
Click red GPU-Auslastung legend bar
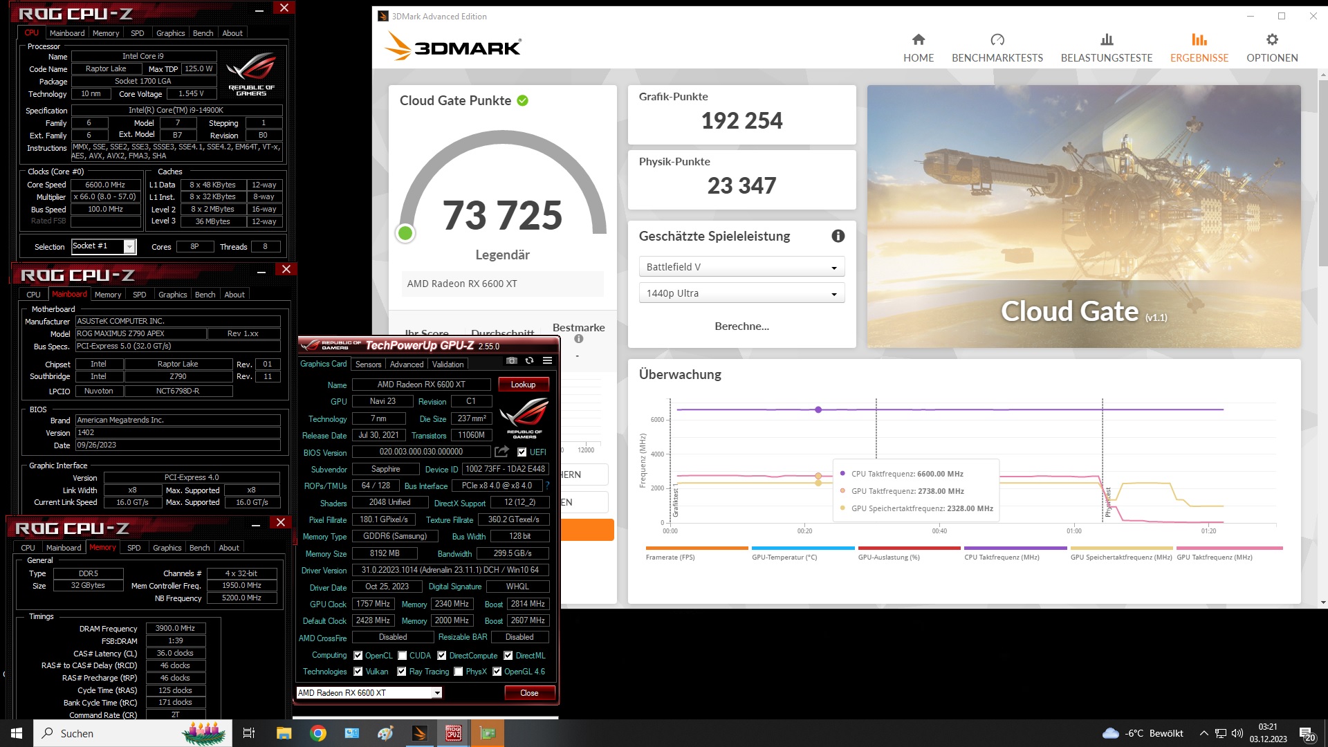pyautogui.click(x=909, y=548)
